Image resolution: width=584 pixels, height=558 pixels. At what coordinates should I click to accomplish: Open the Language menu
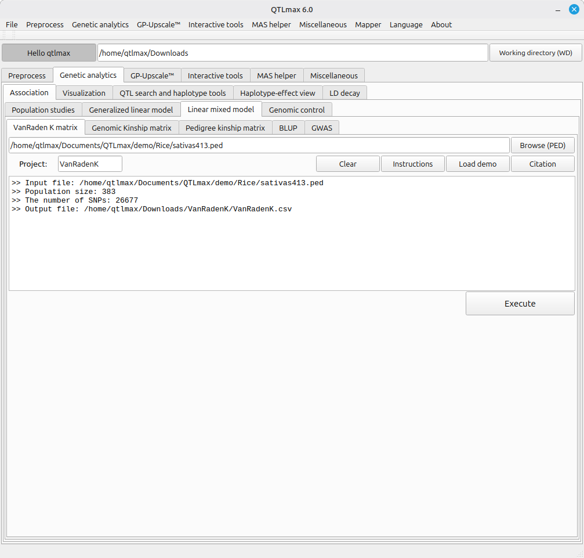pyautogui.click(x=406, y=24)
